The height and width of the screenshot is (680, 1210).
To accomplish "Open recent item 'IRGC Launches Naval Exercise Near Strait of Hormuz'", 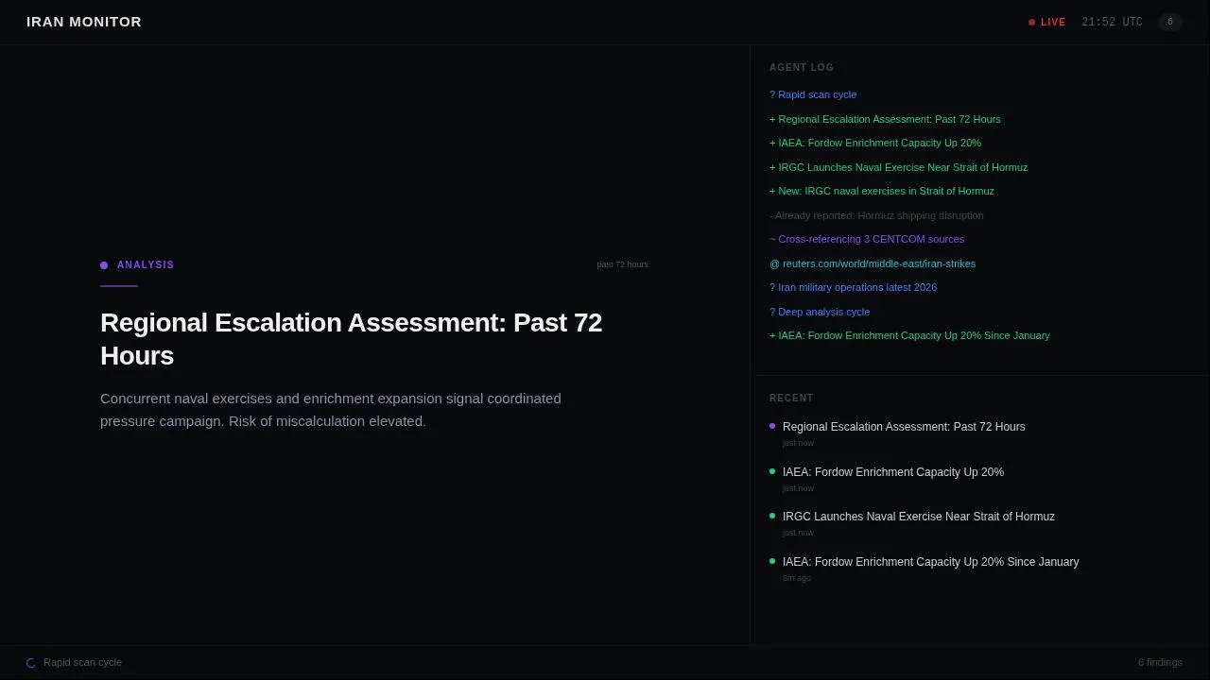I will (x=919, y=517).
